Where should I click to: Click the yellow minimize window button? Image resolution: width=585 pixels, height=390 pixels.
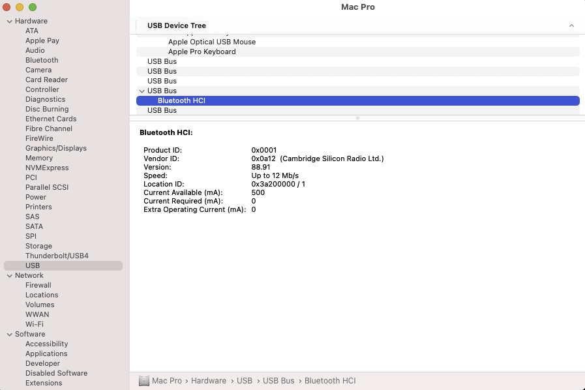[20, 7]
